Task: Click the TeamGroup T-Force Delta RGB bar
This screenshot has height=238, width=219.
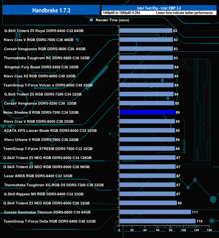Action: tap(158, 221)
